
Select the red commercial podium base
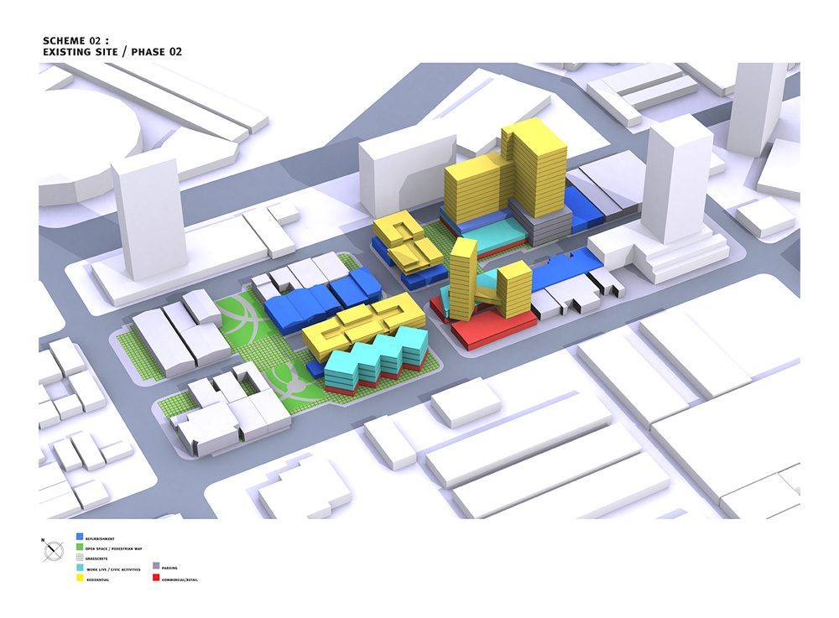[x=495, y=329]
